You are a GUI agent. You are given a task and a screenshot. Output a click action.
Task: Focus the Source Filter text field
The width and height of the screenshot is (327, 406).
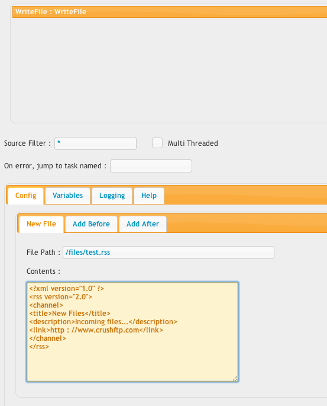coord(95,143)
